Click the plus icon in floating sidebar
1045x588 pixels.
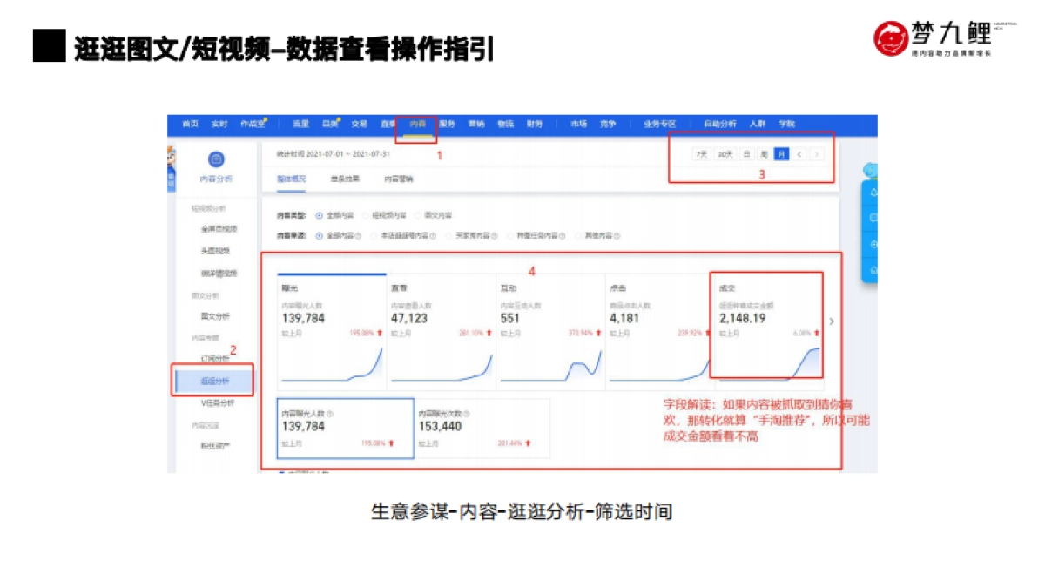[x=873, y=243]
